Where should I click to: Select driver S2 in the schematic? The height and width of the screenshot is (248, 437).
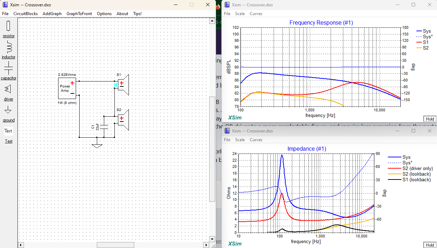point(123,120)
